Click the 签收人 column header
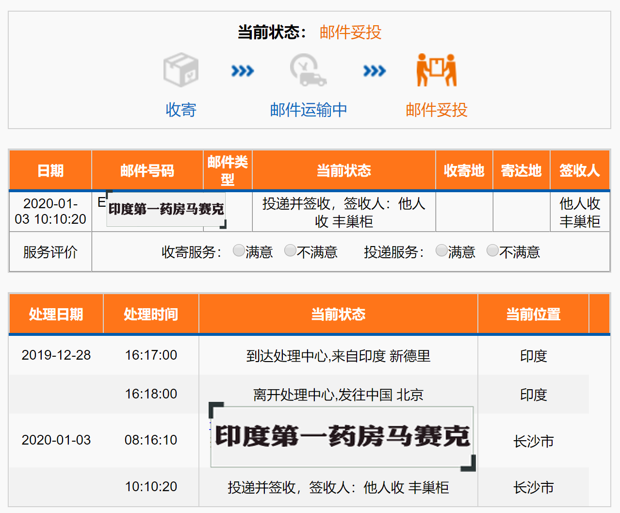This screenshot has width=620, height=513. click(x=579, y=170)
